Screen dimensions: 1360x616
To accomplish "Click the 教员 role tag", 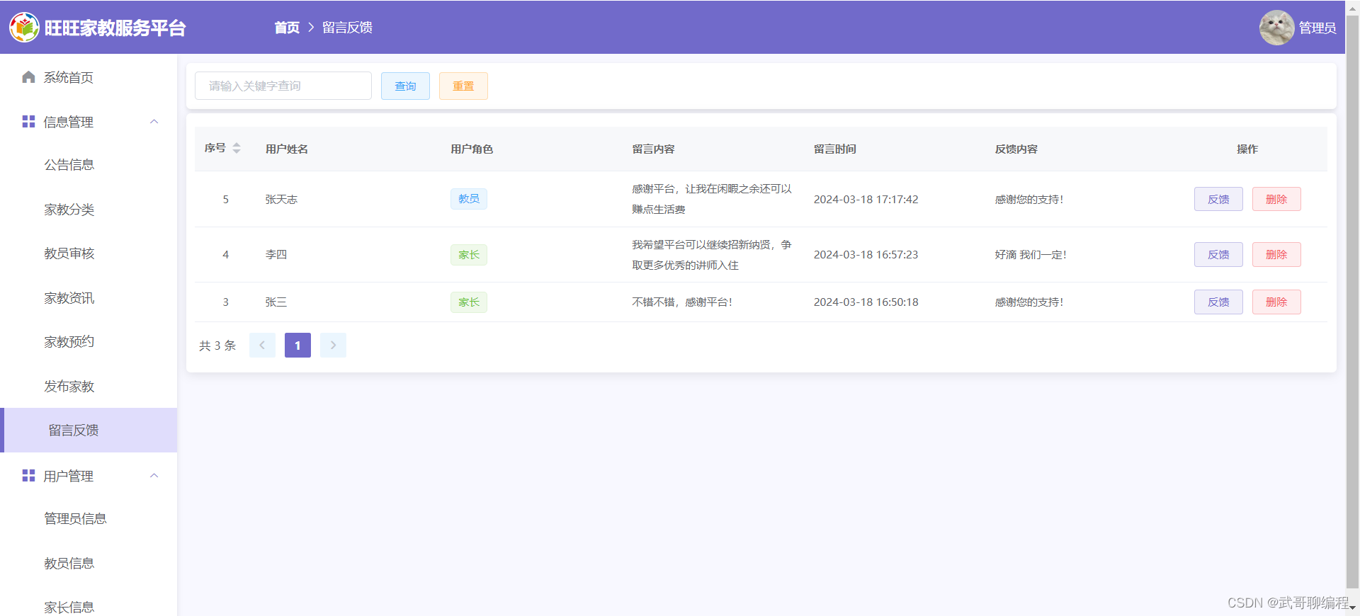I will pyautogui.click(x=469, y=199).
